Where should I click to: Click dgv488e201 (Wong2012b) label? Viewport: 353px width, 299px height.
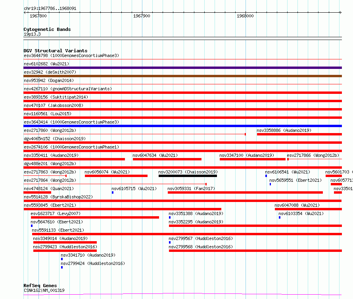click(x=50, y=164)
